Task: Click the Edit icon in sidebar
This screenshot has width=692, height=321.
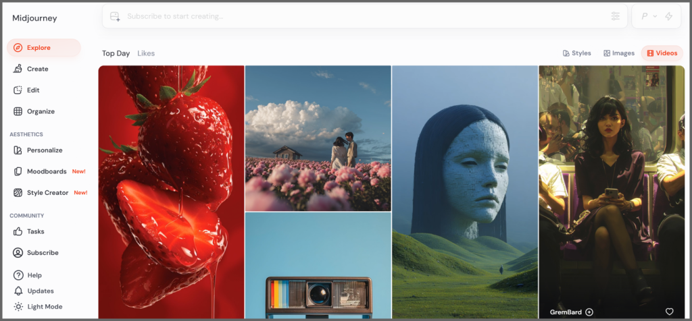Action: 18,90
